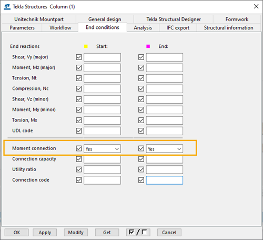
Task: Click the Apply button
Action: pyautogui.click(x=45, y=233)
